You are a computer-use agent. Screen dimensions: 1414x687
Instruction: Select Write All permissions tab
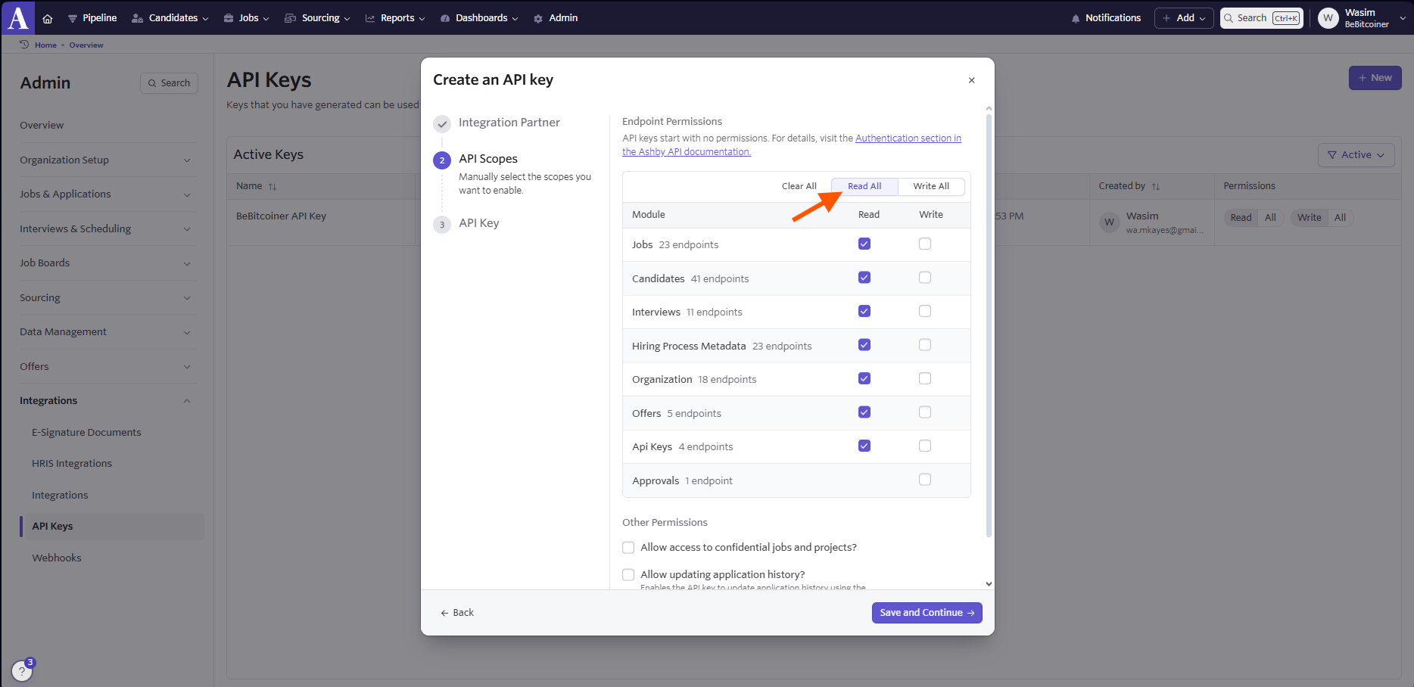[930, 186]
